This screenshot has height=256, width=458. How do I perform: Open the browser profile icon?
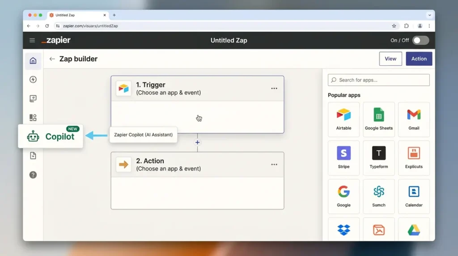(x=420, y=26)
